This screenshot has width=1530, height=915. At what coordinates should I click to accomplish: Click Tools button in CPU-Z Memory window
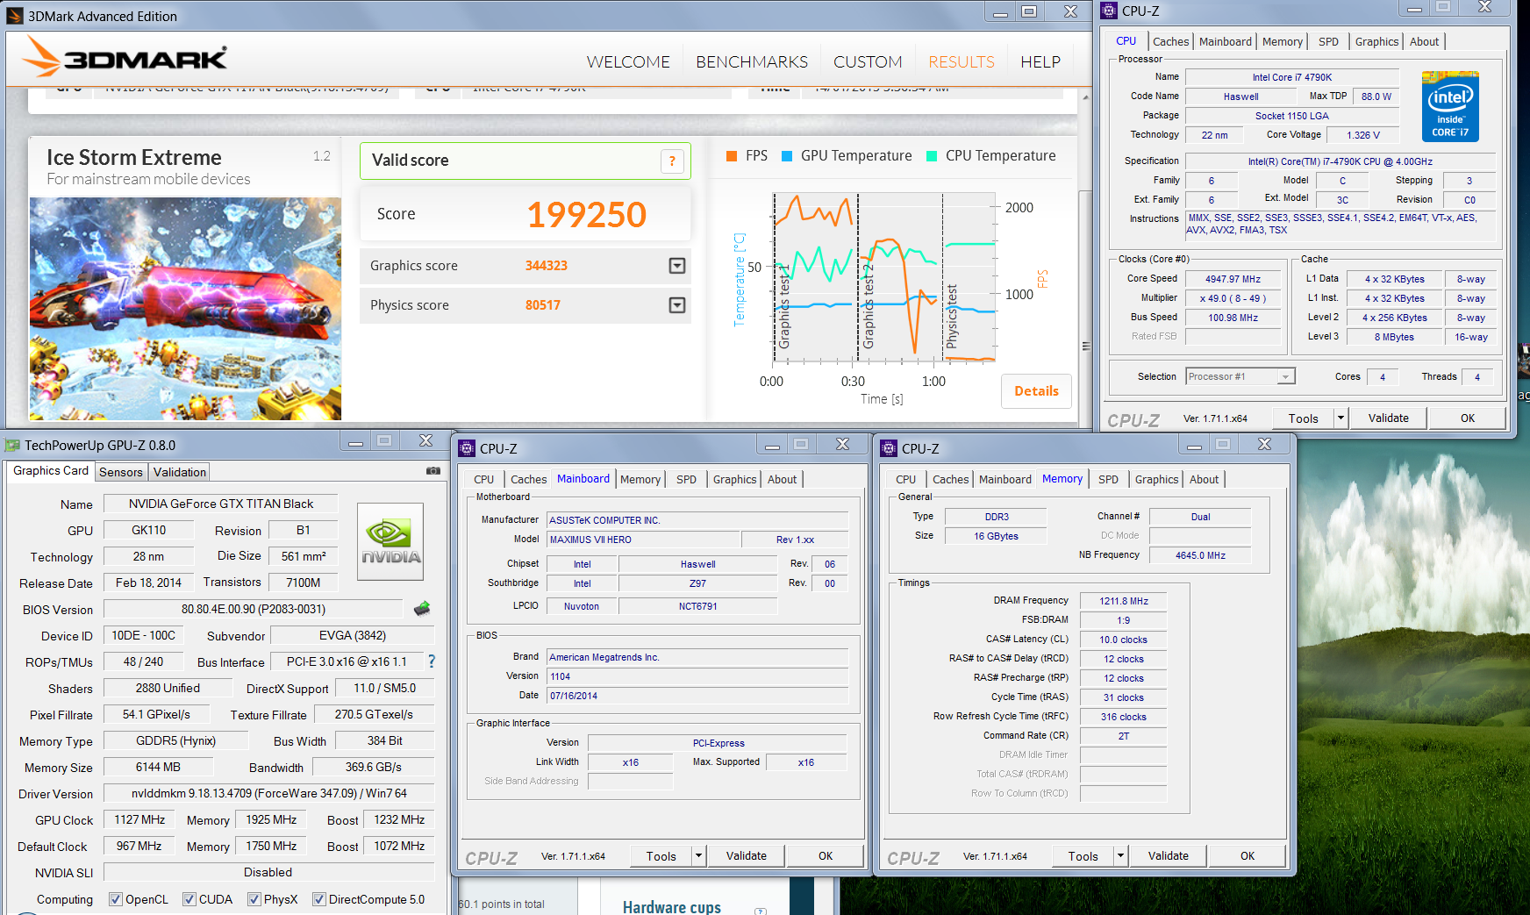[x=1083, y=855]
